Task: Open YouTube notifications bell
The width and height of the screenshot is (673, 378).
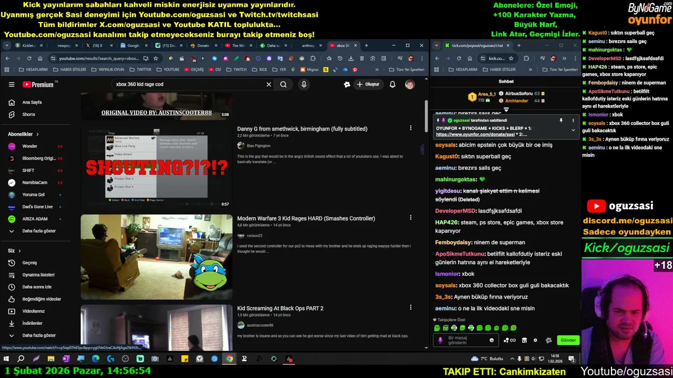Action: pos(392,85)
